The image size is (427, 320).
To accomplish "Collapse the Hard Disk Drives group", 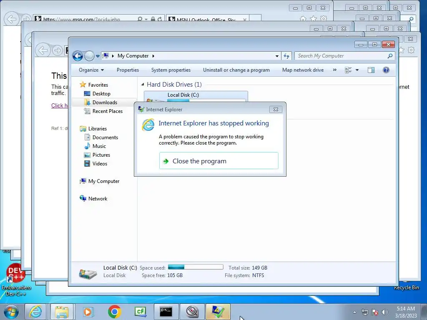I will (143, 85).
